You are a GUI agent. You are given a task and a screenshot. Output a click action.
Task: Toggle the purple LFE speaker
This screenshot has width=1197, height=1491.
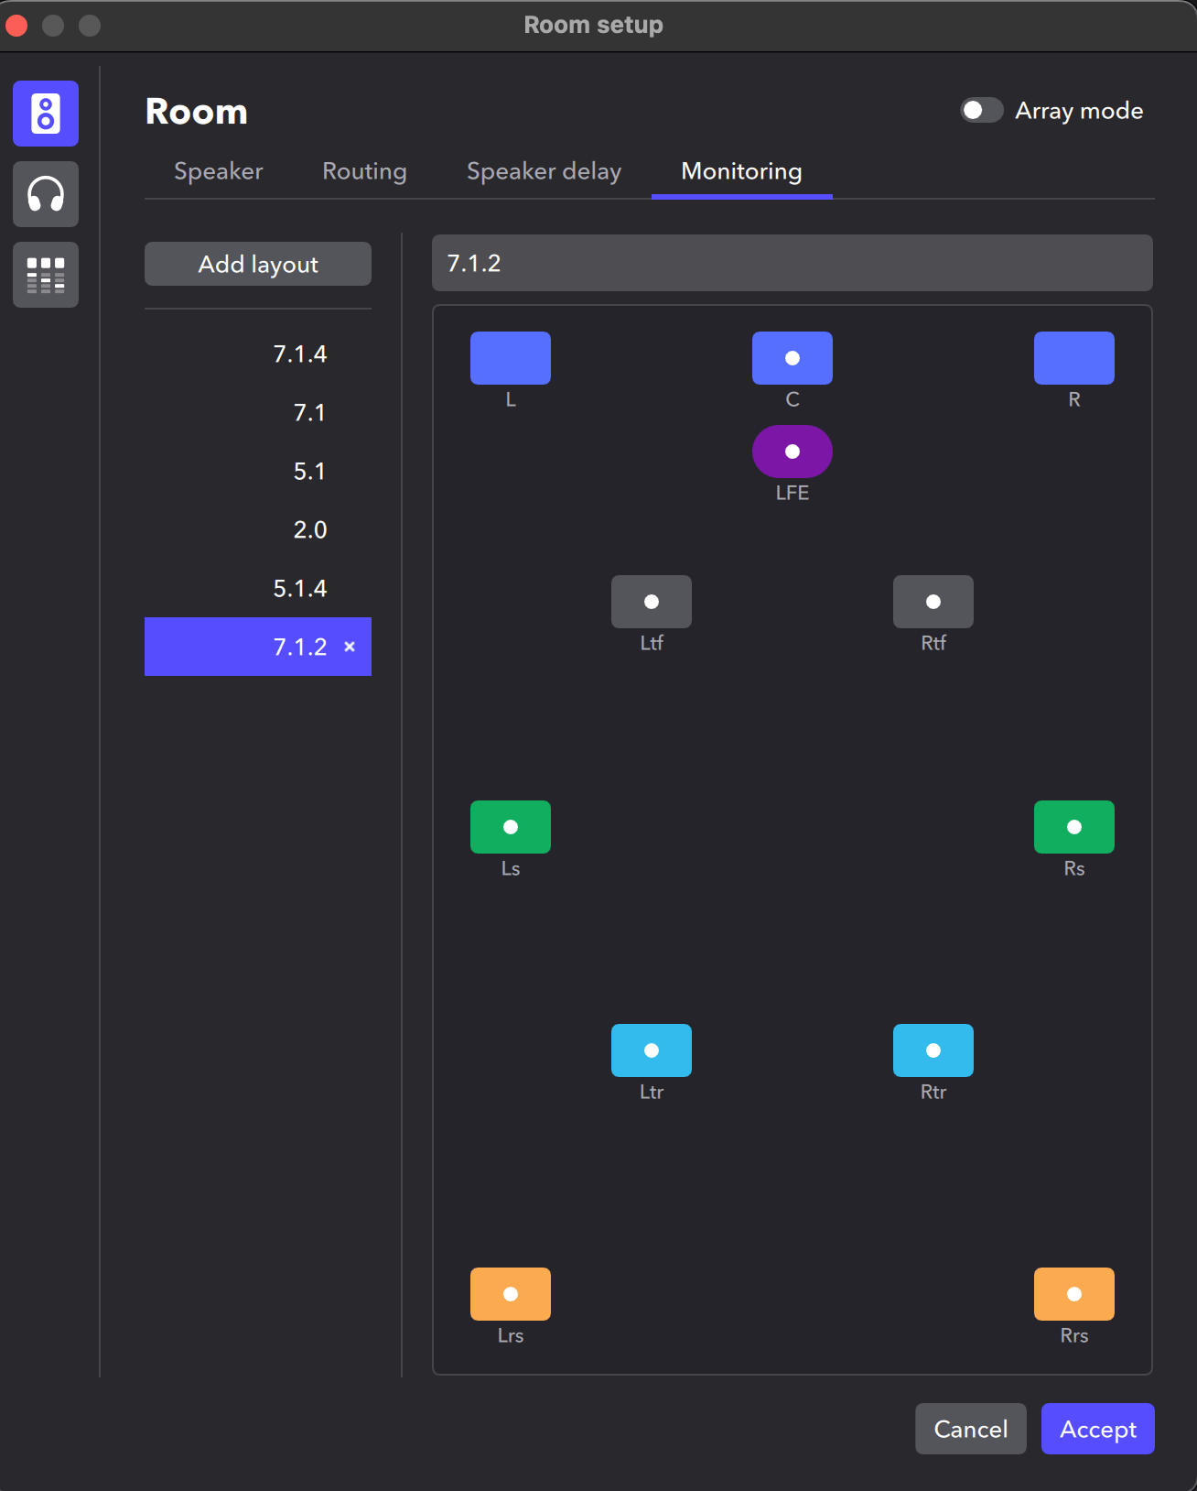tap(793, 452)
